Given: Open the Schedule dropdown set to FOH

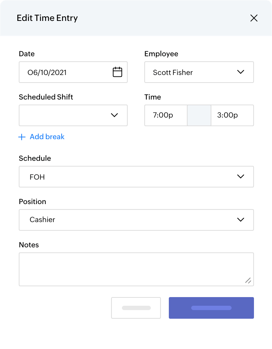Looking at the screenshot, I should (136, 177).
